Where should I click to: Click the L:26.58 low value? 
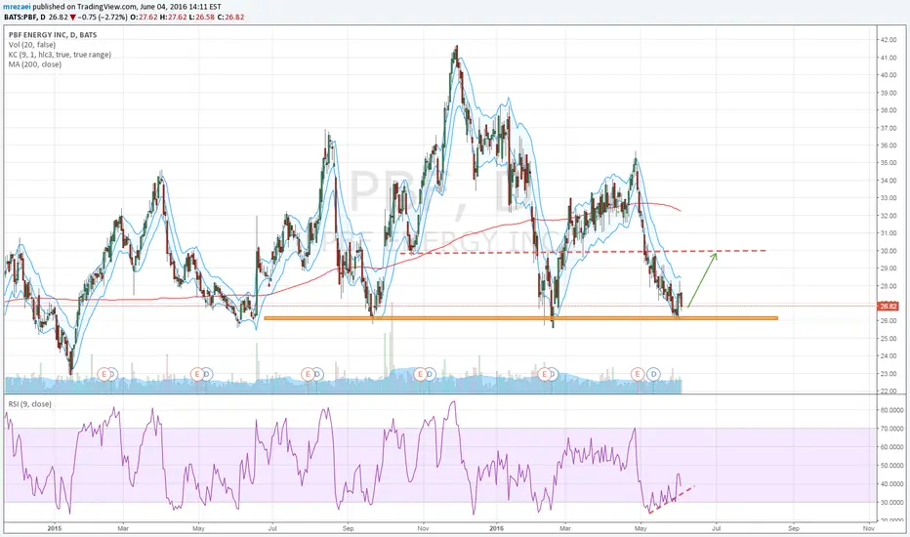tap(202, 18)
